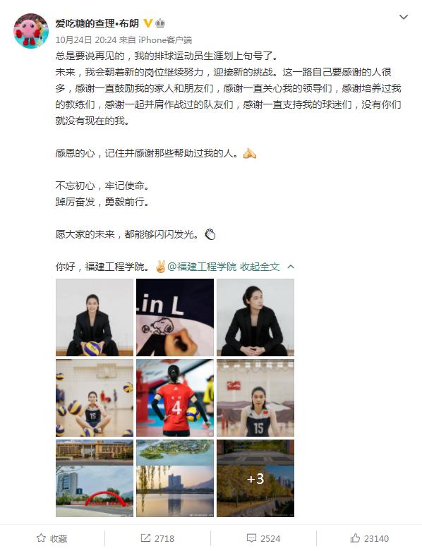Repost using the share icon 2718
The height and width of the screenshot is (551, 422).
157,538
